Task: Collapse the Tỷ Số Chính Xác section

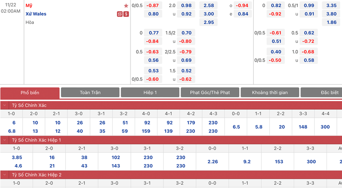Action: point(4,105)
